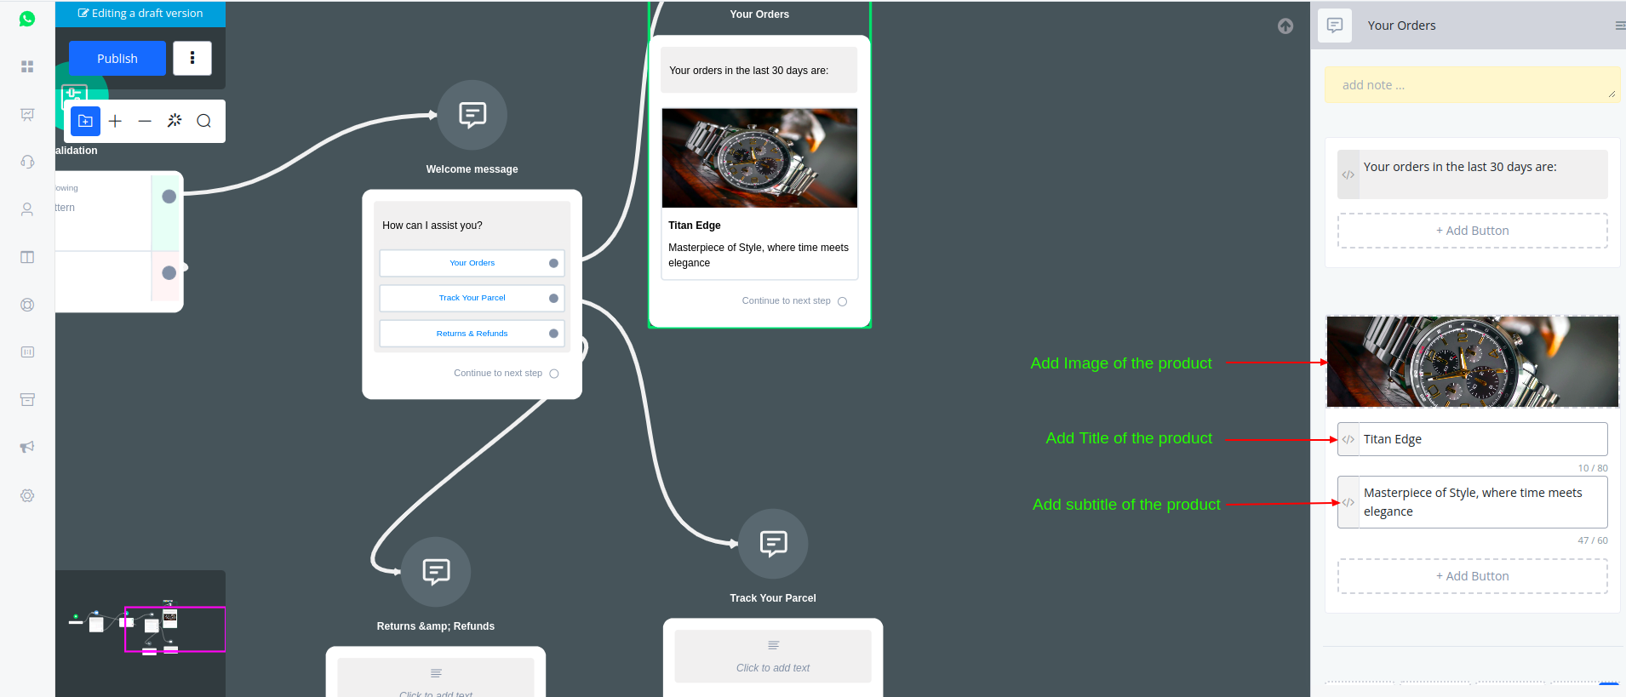This screenshot has height=697, width=1626.
Task: Open the dashboard grid icon
Action: [27, 66]
